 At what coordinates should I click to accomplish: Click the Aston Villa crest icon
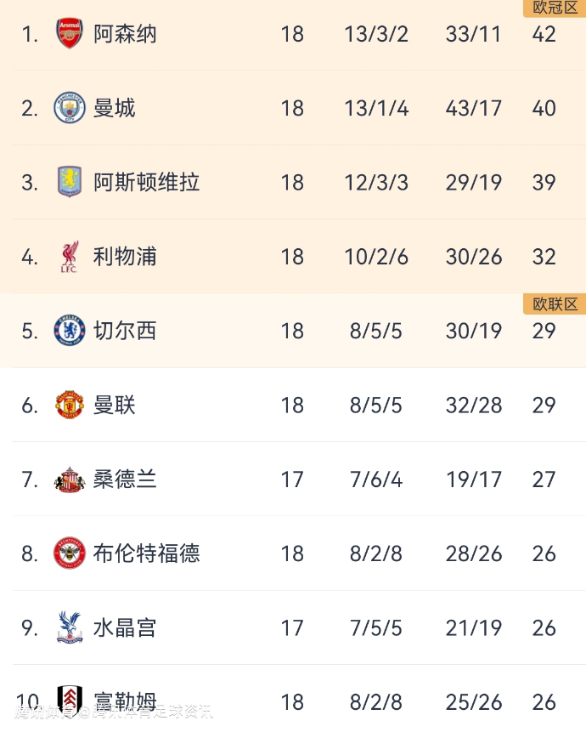pyautogui.click(x=70, y=182)
